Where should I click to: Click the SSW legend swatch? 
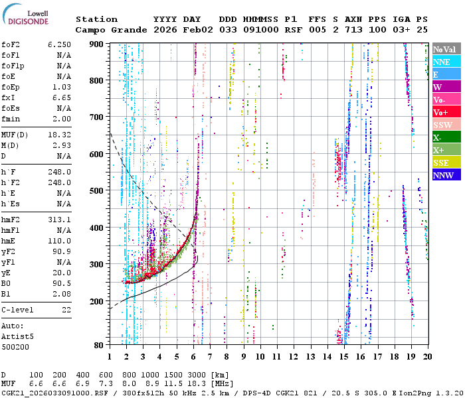pos(446,125)
